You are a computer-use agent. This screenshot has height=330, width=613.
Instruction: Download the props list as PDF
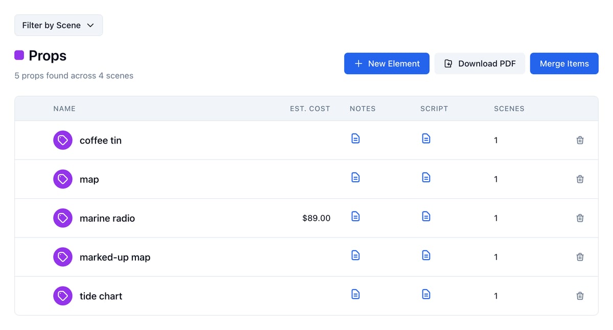pyautogui.click(x=480, y=63)
